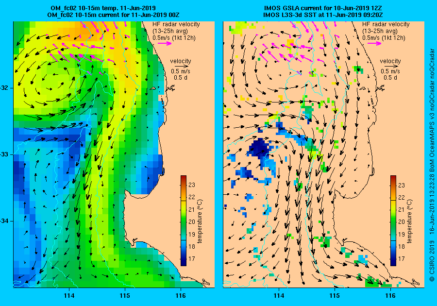Click the '114' longitude label under right map
437x306 pixels.
point(279,295)
